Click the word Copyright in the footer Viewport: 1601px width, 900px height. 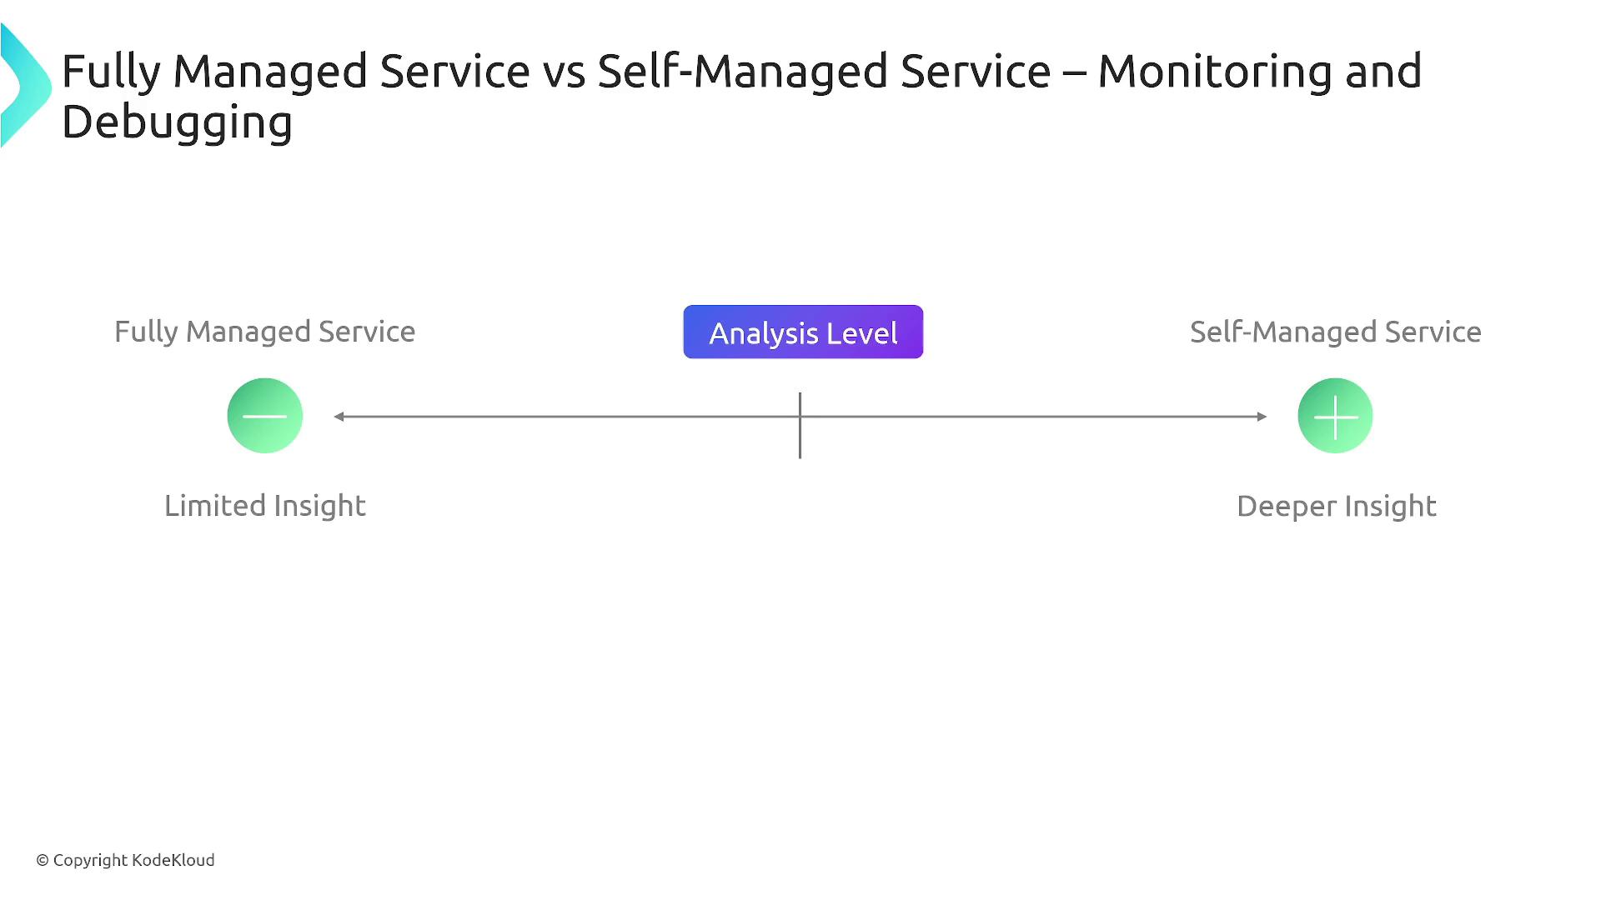coord(90,860)
